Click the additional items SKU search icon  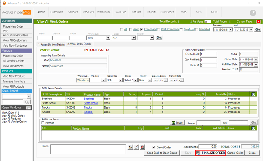(x=253, y=123)
